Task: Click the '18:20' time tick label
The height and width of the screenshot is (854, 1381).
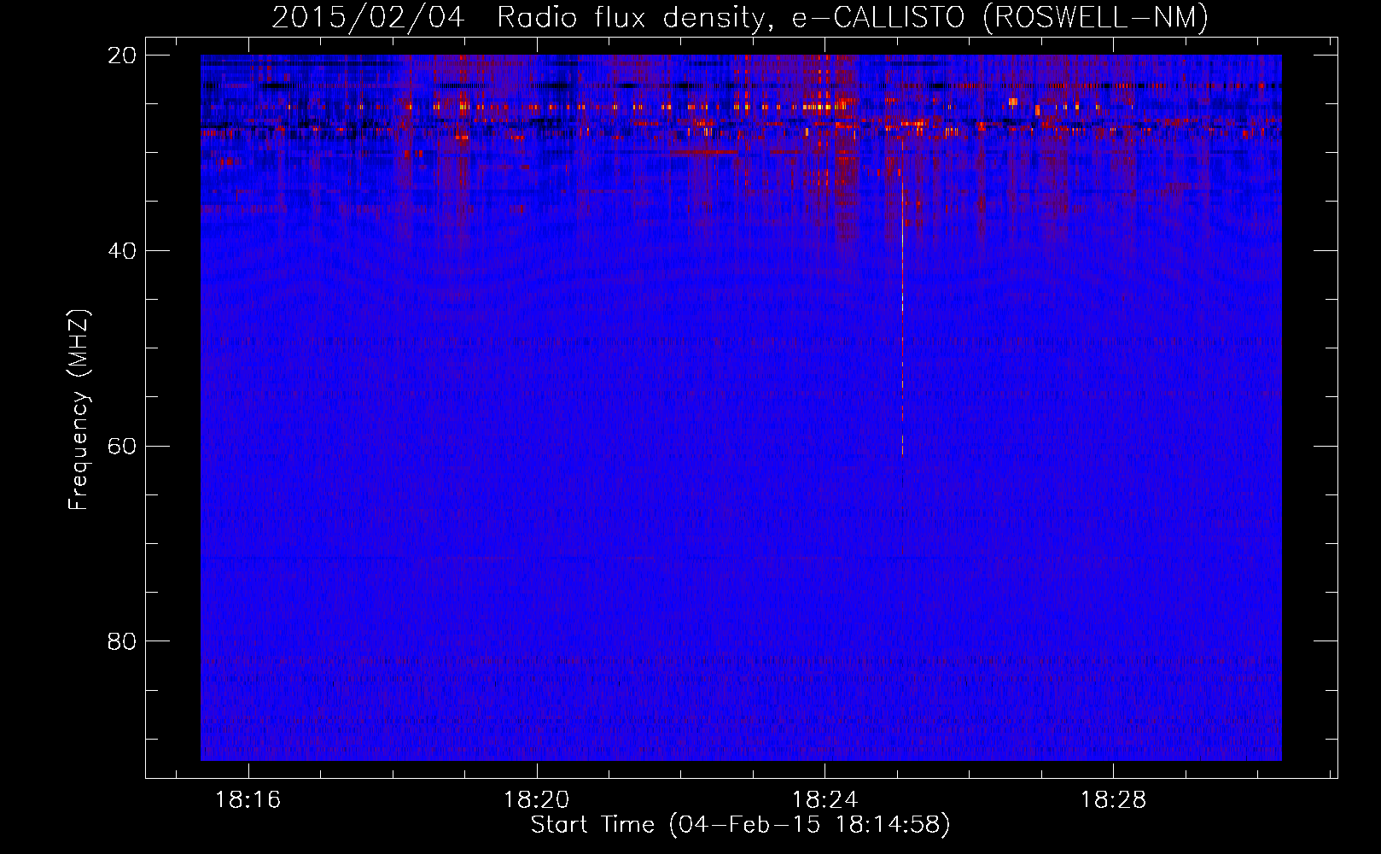Action: pos(537,799)
